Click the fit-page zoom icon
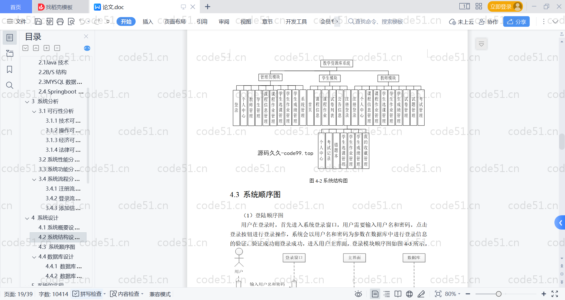565x300 pixels. coord(438,294)
